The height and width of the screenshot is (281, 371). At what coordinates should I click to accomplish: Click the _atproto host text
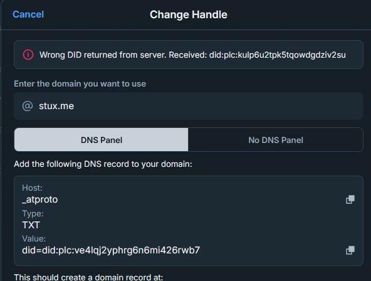tap(39, 199)
